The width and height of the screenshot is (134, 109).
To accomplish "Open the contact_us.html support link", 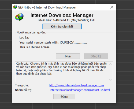I will click(x=80, y=90).
